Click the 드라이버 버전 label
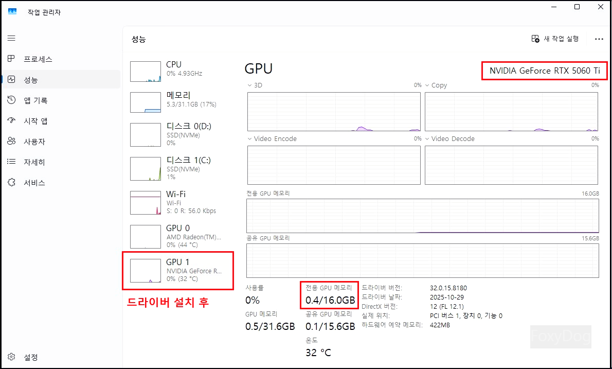Screen dimensions: 612x369 tap(382, 288)
